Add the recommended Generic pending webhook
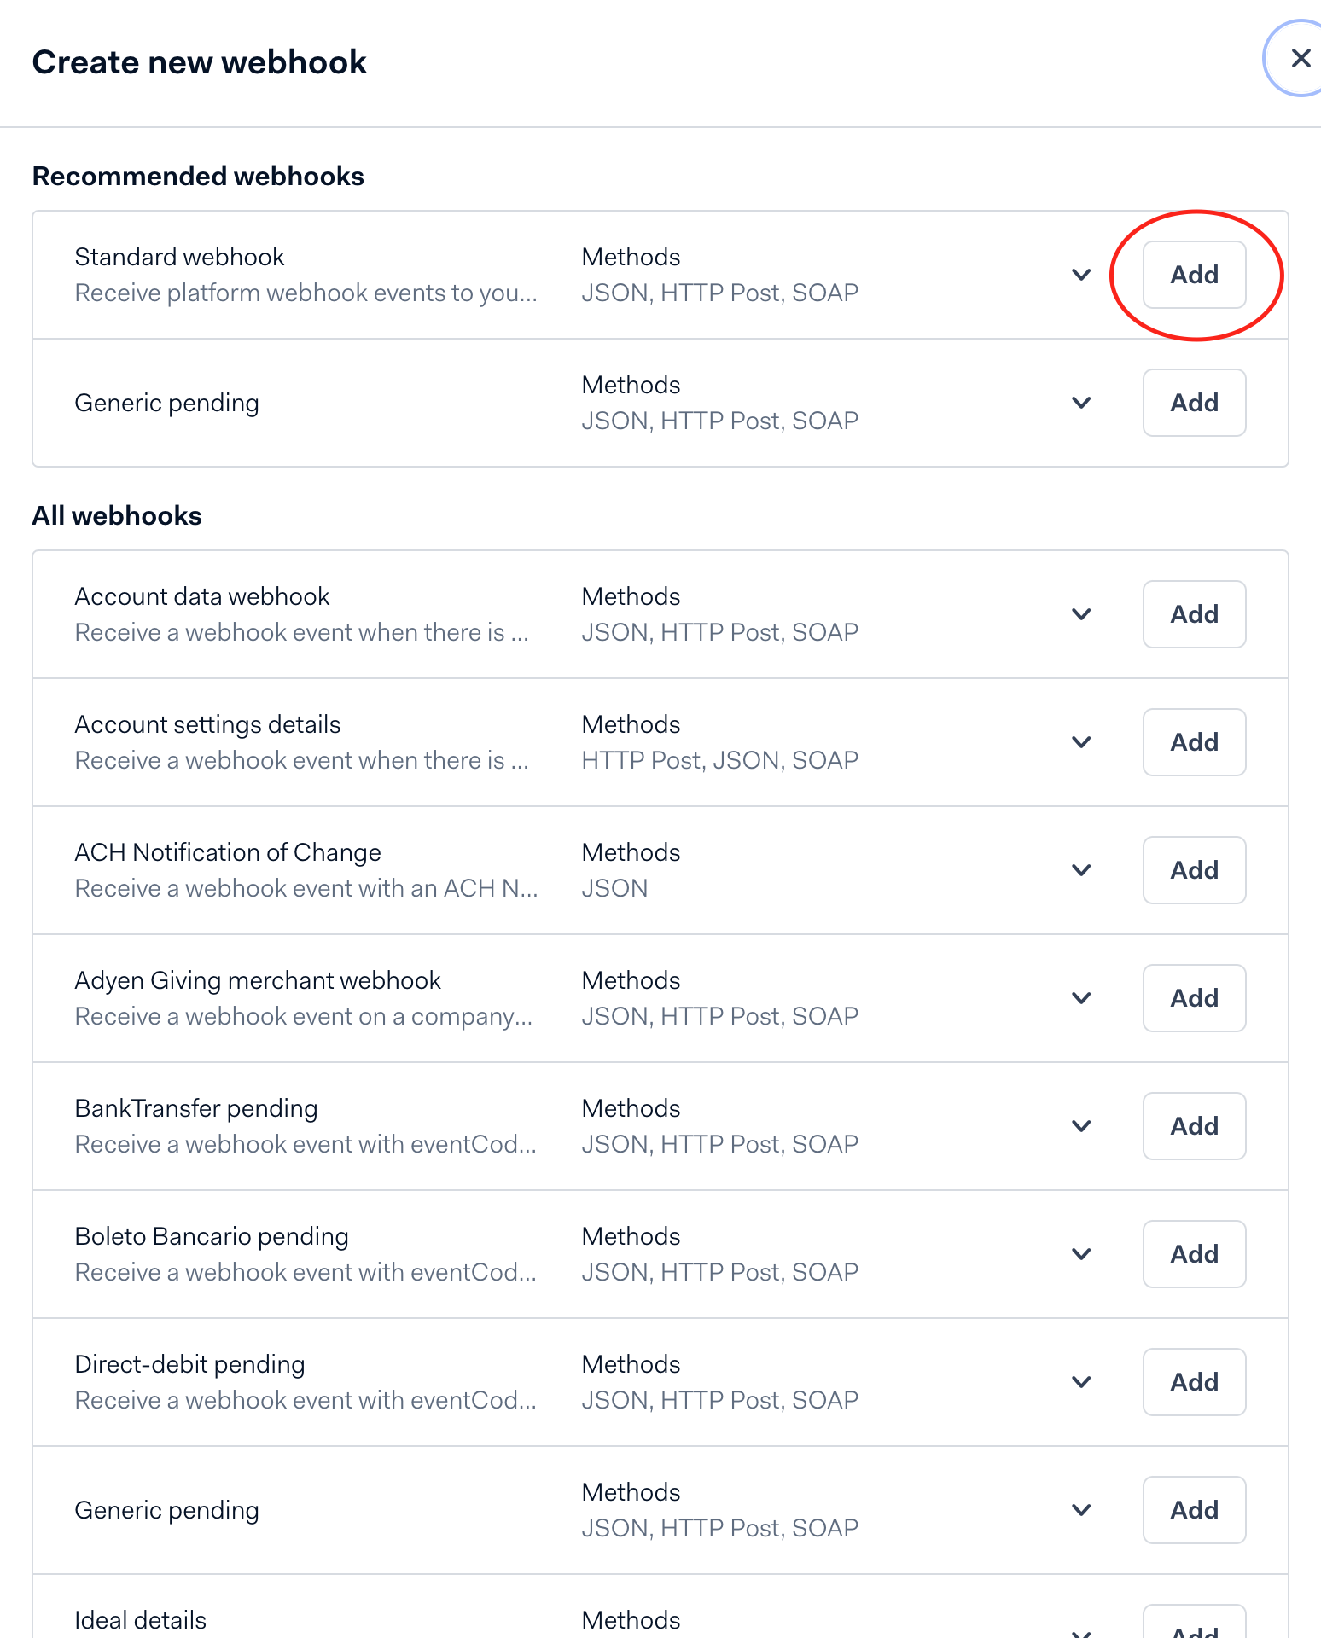The width and height of the screenshot is (1321, 1638). click(1194, 403)
